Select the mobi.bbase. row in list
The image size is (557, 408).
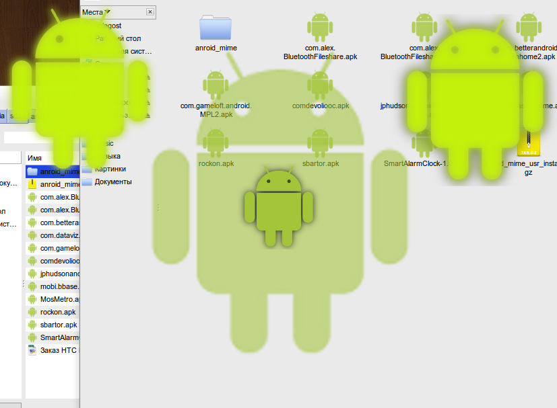[53, 286]
